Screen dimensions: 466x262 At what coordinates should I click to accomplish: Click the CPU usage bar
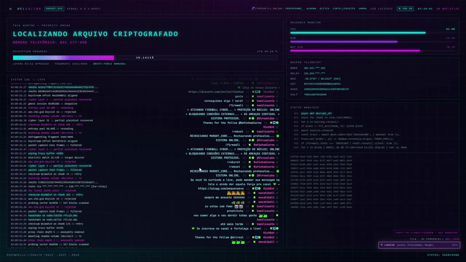click(x=372, y=33)
